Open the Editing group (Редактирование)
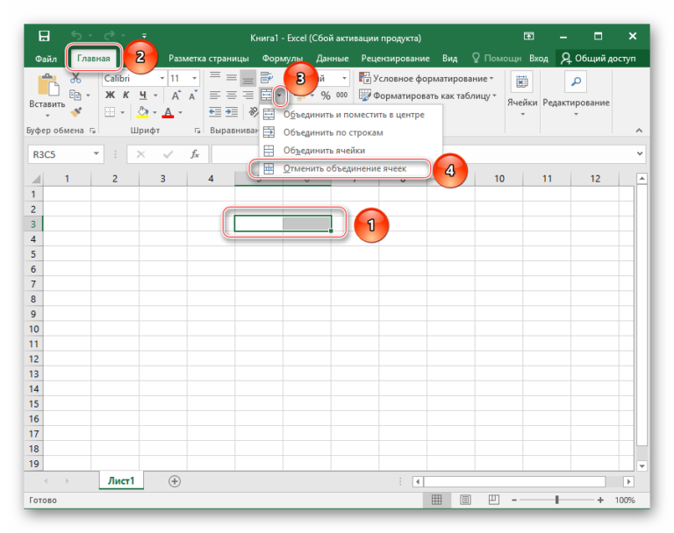 click(576, 96)
